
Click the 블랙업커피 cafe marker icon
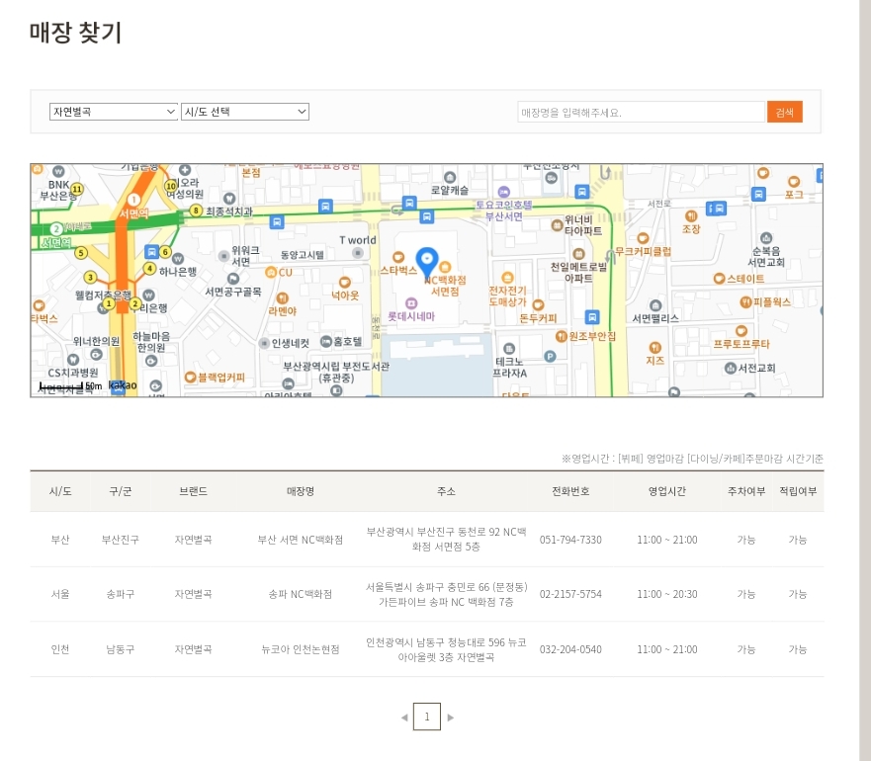(x=190, y=378)
